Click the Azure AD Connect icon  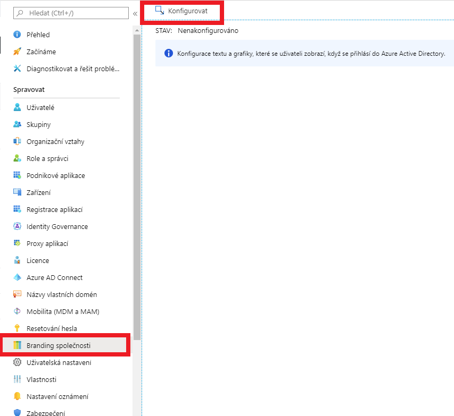[17, 277]
